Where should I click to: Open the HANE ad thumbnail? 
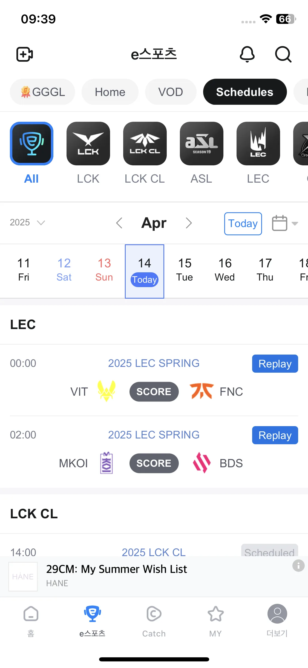tap(23, 576)
